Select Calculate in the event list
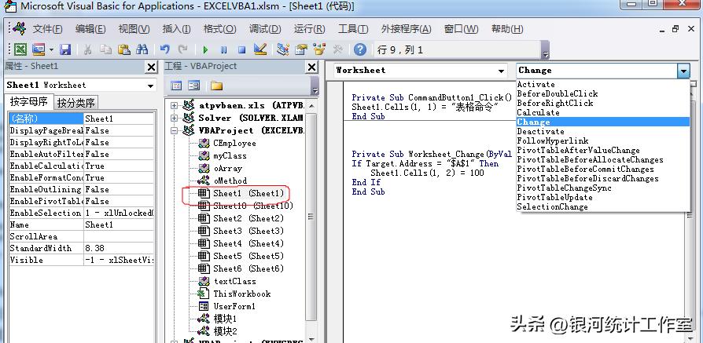 point(538,112)
